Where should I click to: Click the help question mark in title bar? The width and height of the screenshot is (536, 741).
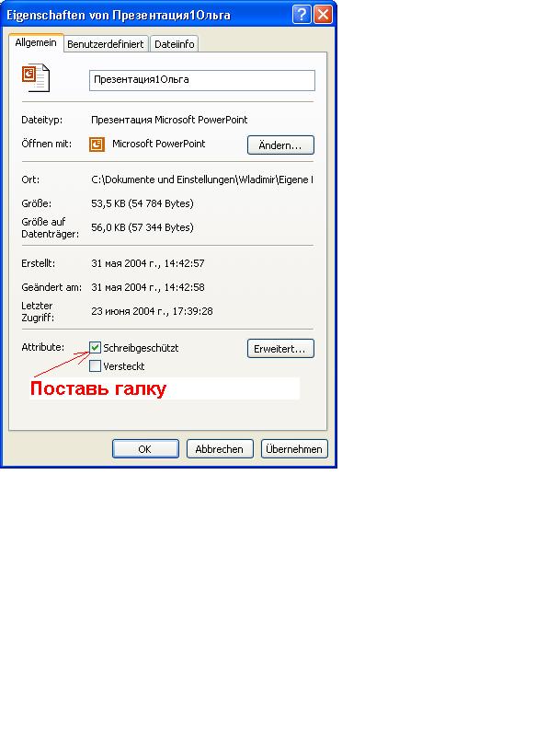302,15
